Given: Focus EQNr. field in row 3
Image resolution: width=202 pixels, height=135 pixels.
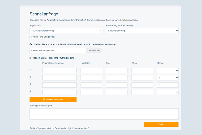Looking at the screenshot, I should coord(142,85).
